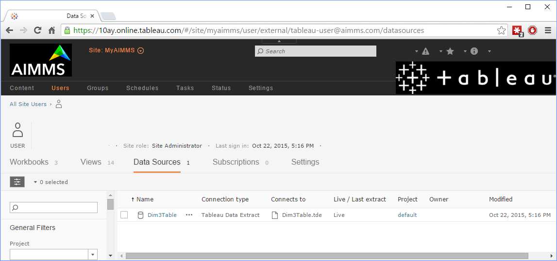Viewport: 557px width, 261px height.
Task: Open the Dim3Table ellipsis actions menu
Action: 189,215
